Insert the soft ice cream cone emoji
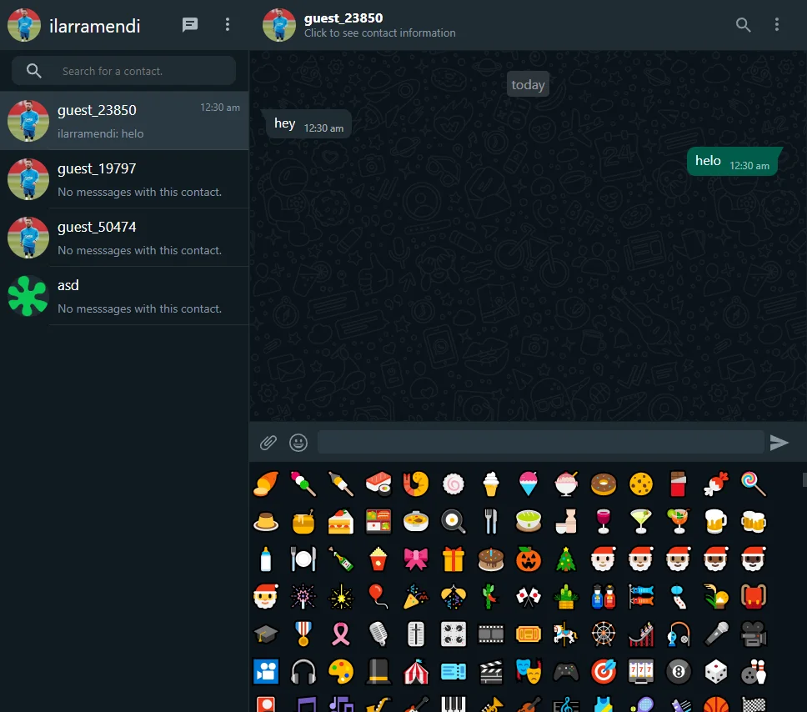 coord(491,484)
